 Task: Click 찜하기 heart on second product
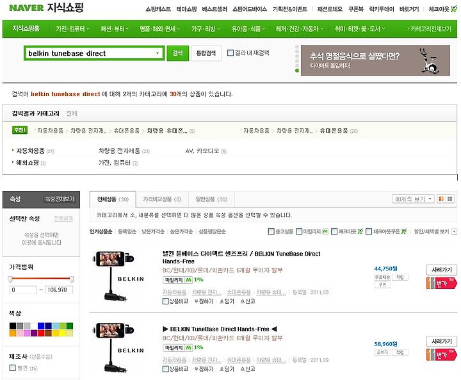tap(204, 369)
